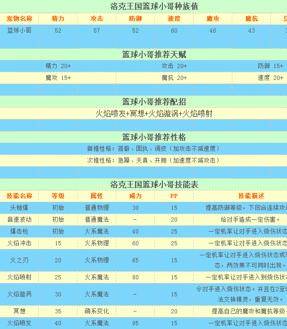Click the 冥想 skill name cell
This screenshot has width=287, height=329.
tap(19, 311)
